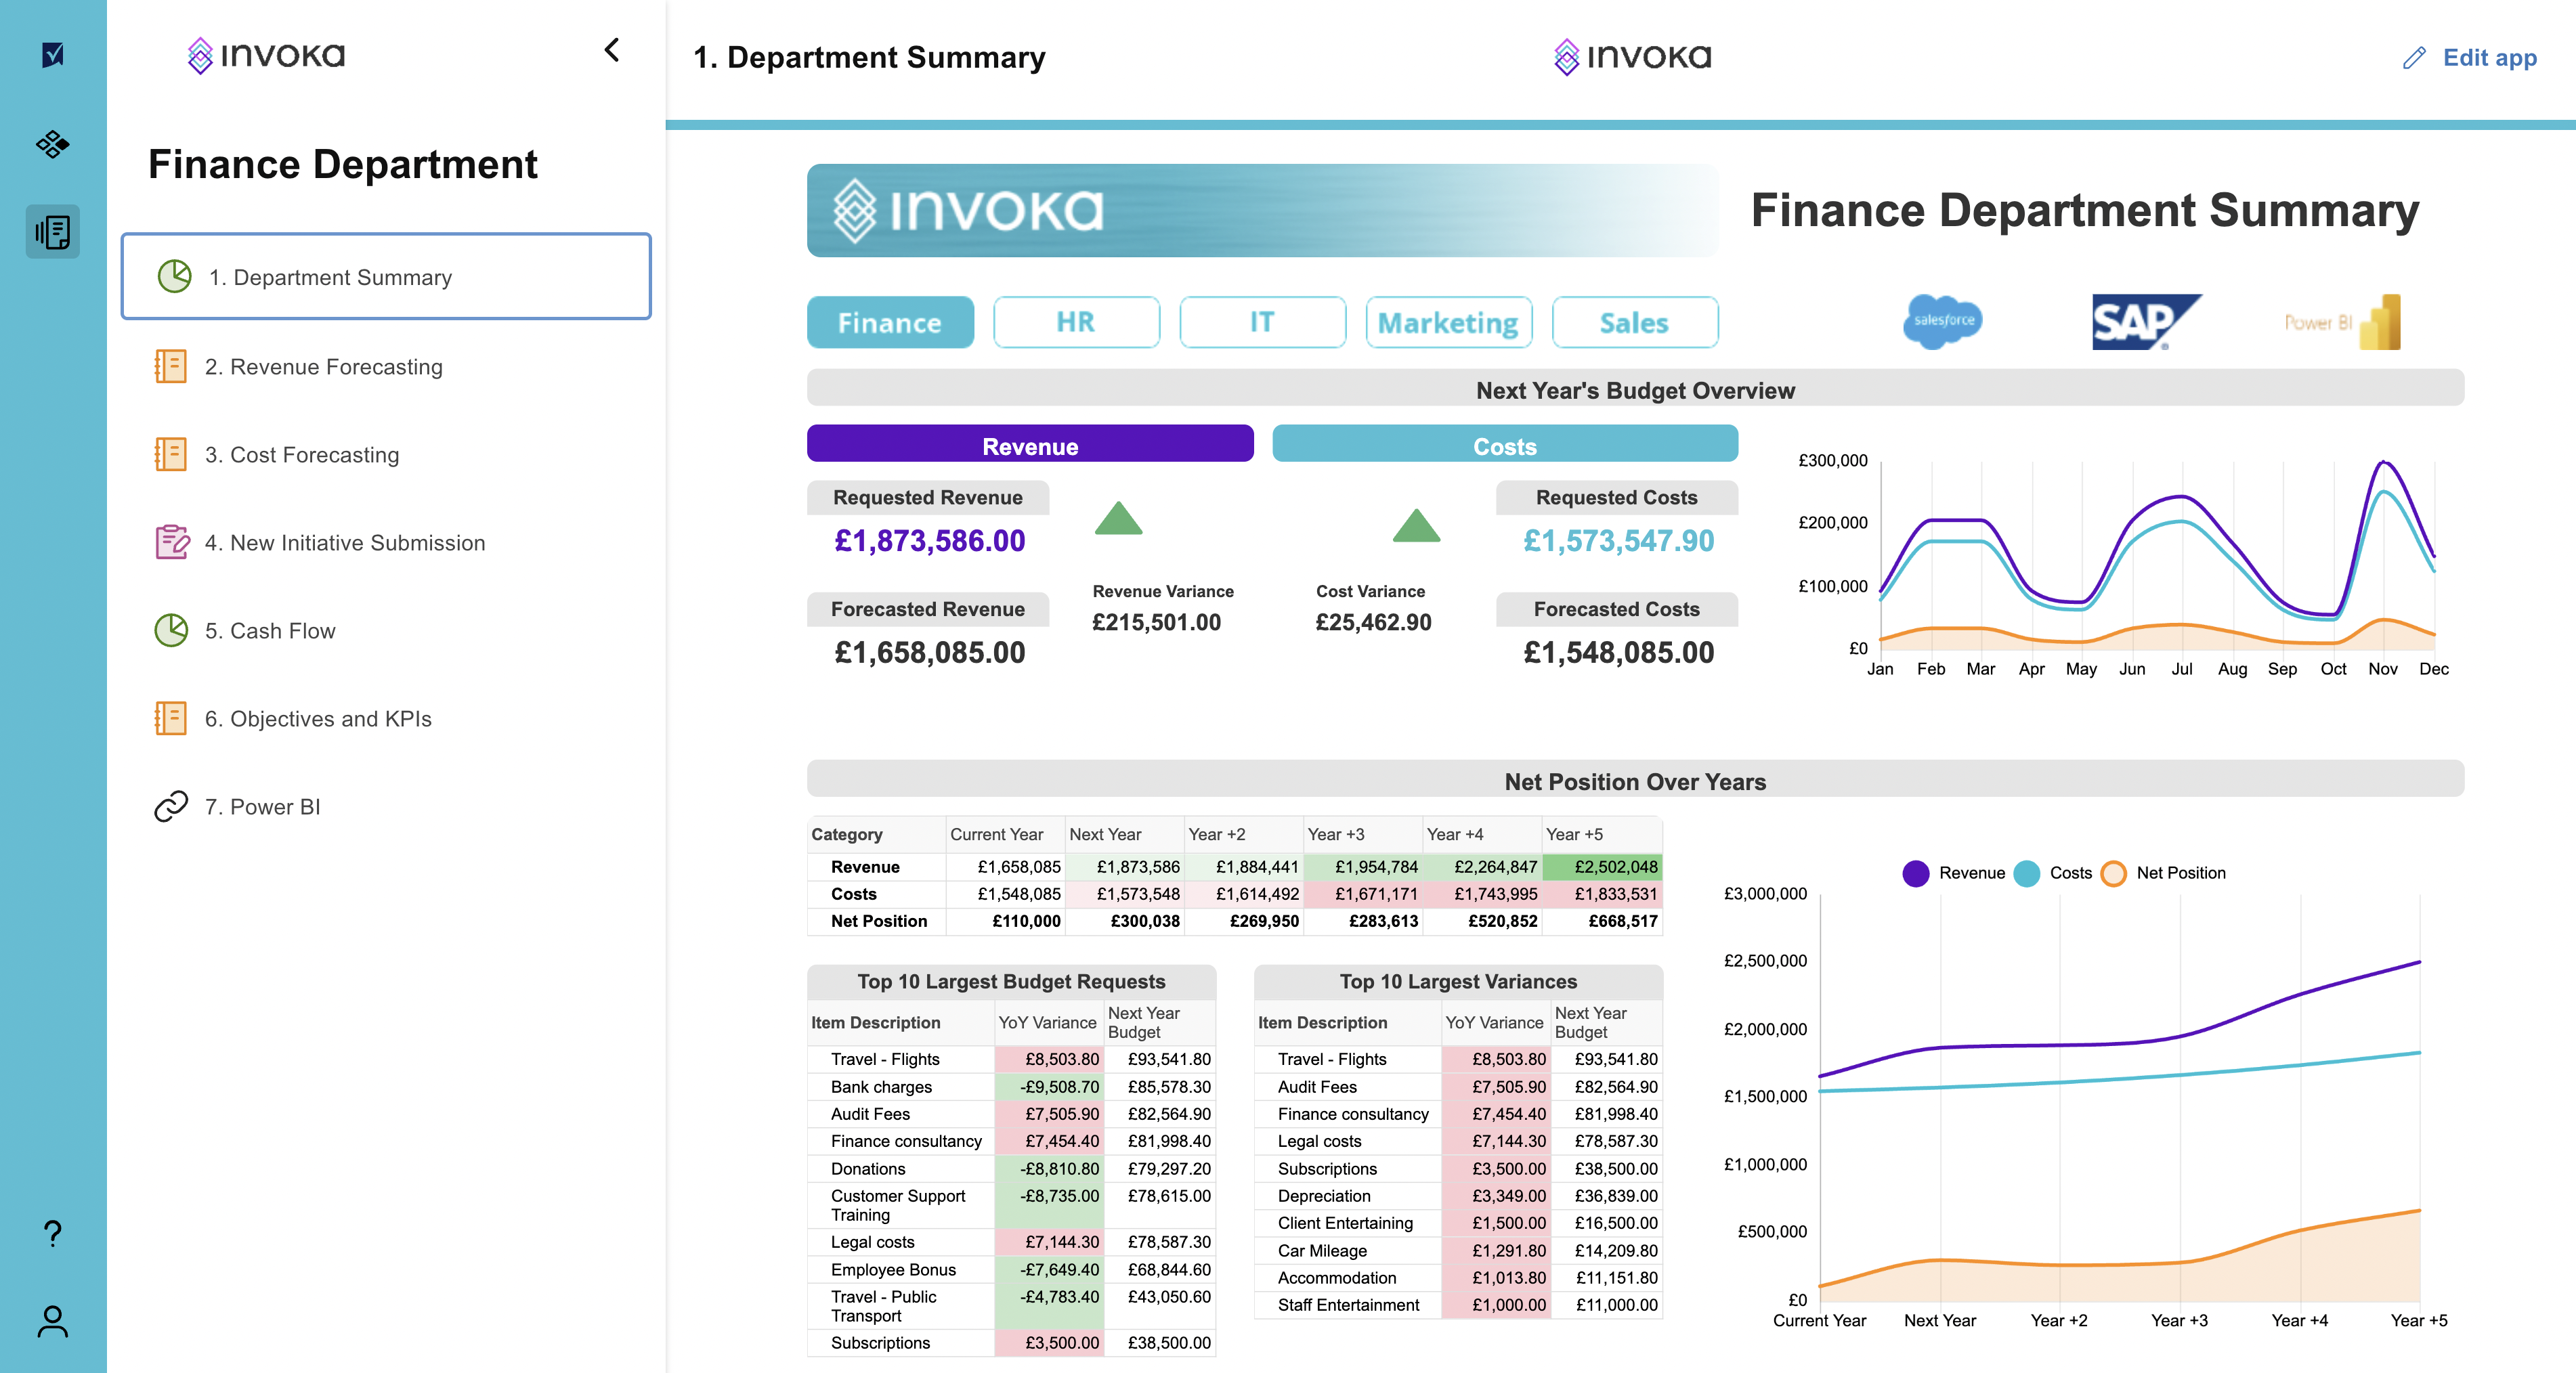The width and height of the screenshot is (2576, 1373).
Task: Click the notebook icon for Revenue Forecasting
Action: (x=171, y=366)
